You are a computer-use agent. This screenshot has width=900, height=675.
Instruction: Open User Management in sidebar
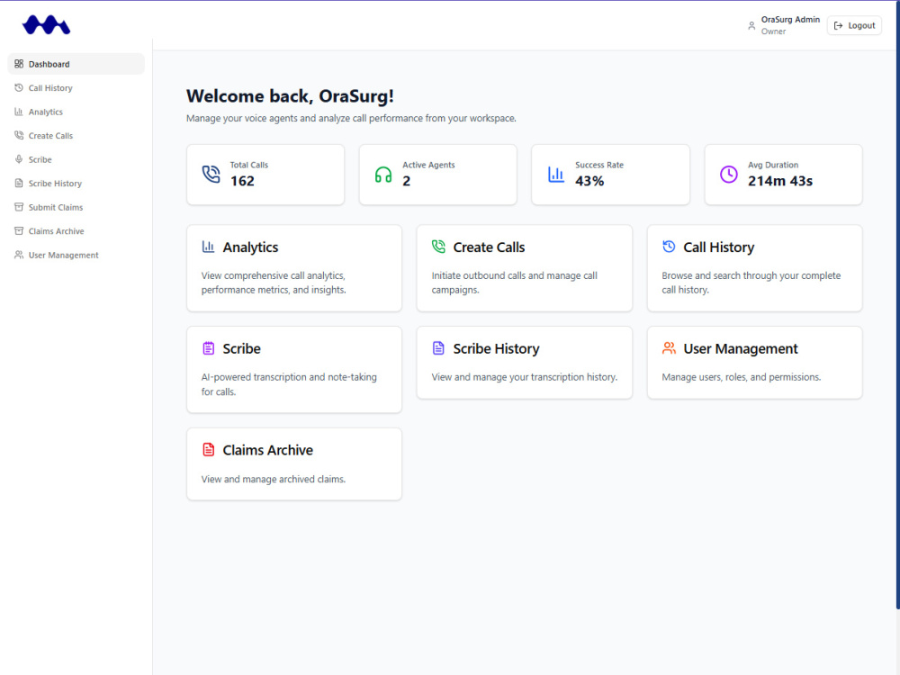[76, 255]
